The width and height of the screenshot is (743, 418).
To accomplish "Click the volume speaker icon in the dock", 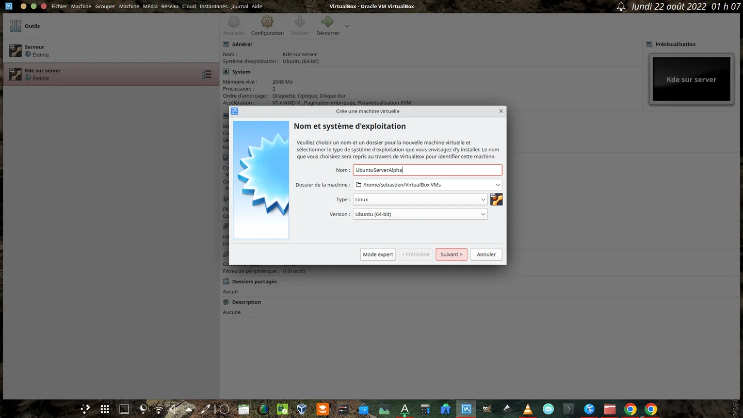I will click(173, 409).
